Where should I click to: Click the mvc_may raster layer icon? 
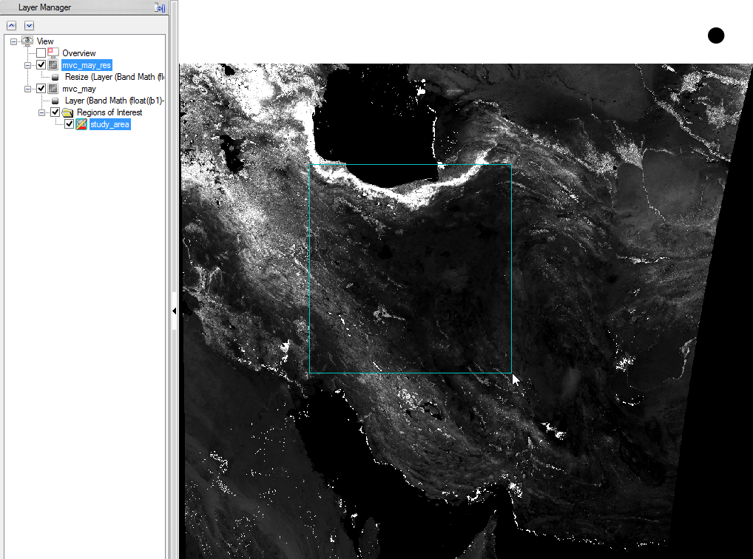53,89
